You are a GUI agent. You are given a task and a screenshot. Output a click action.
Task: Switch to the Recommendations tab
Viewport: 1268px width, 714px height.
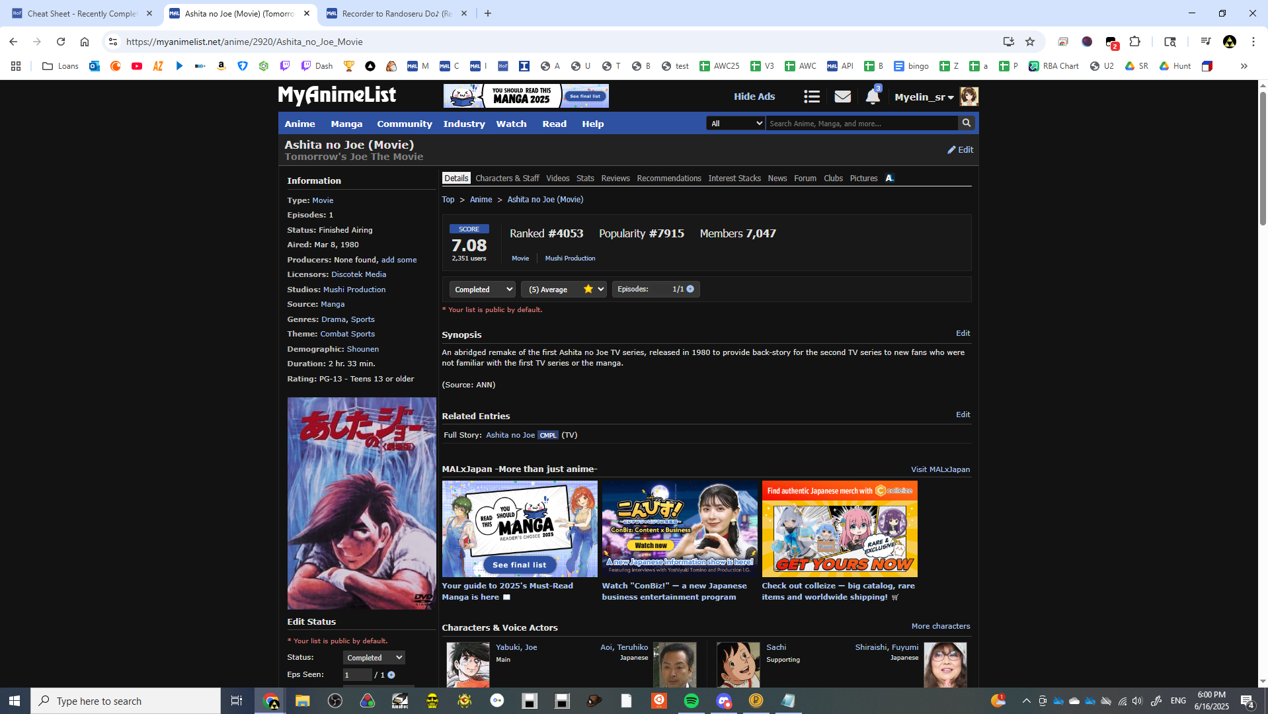point(669,178)
